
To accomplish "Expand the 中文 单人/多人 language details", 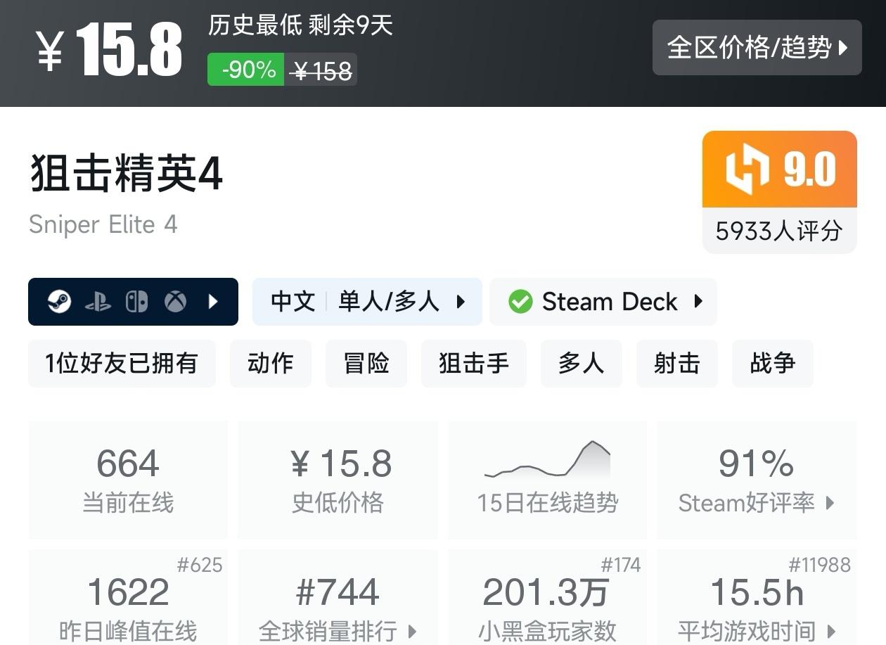I will tap(367, 302).
